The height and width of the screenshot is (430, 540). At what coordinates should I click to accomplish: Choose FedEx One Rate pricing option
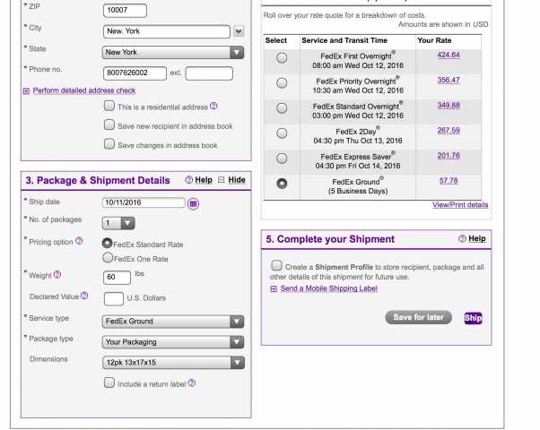tap(108, 258)
